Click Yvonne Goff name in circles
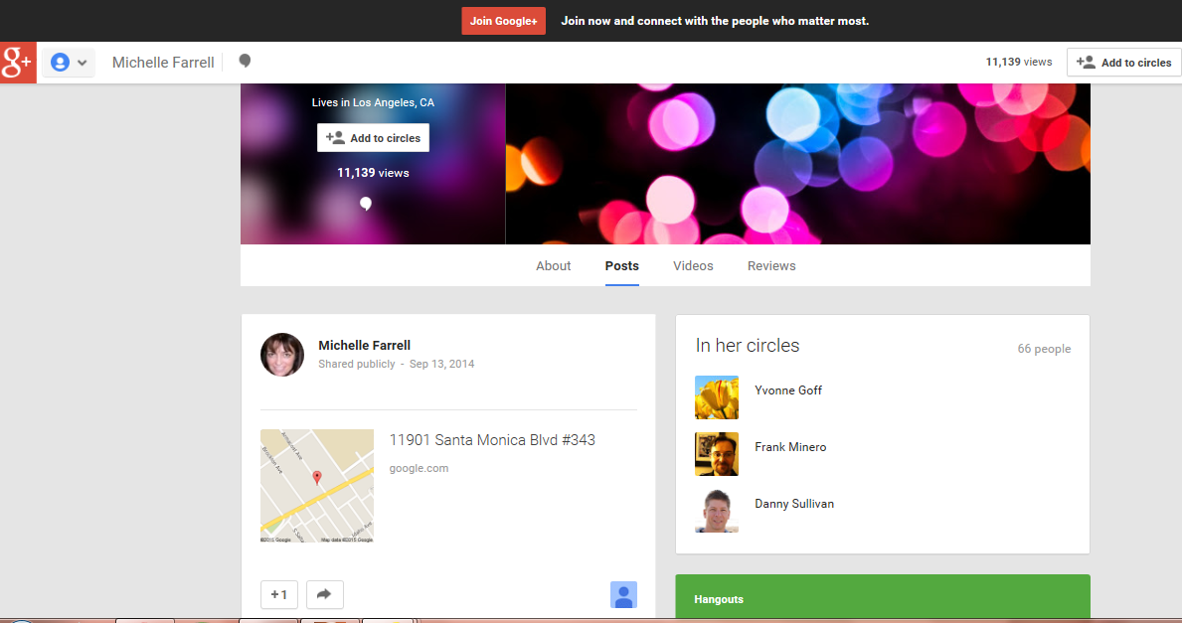Screen dimensions: 1182x623 coord(787,390)
